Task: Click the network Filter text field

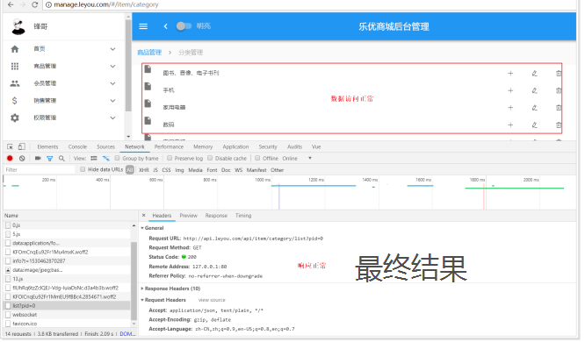Action: click(x=40, y=170)
